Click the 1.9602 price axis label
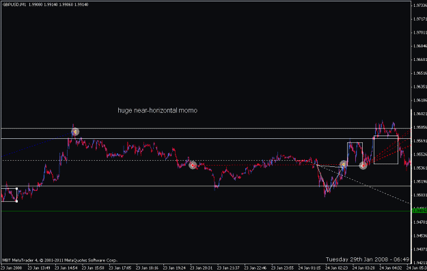 420,114
